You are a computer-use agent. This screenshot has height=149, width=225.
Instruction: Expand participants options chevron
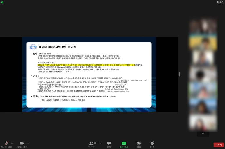click(100, 143)
